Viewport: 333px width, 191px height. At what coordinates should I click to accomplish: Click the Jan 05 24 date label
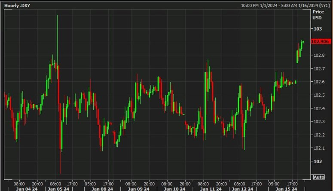[58, 189]
